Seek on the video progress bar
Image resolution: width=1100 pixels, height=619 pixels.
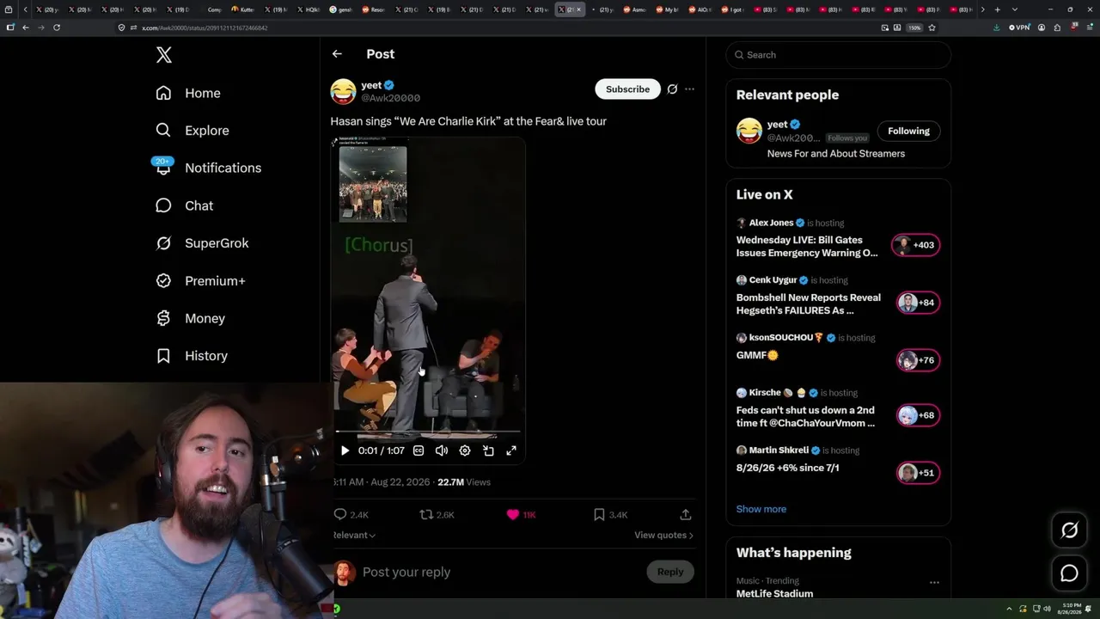pyautogui.click(x=427, y=432)
